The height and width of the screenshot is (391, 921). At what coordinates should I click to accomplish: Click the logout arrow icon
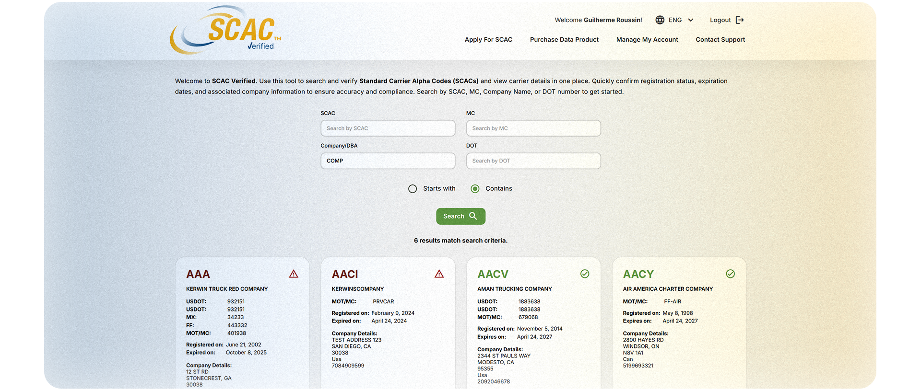(740, 20)
